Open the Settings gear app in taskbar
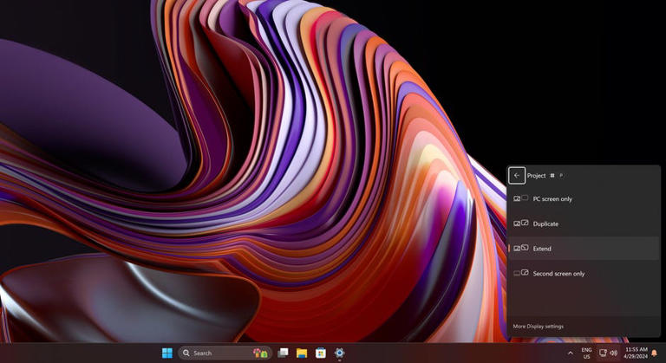 click(340, 353)
